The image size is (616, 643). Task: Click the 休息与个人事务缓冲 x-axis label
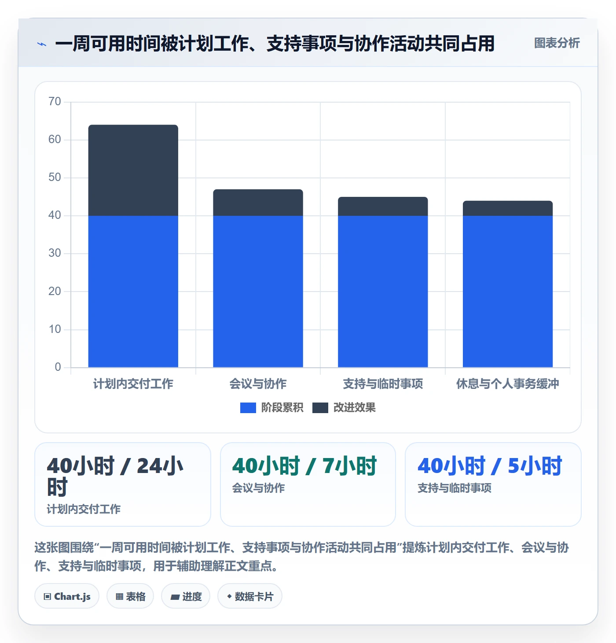(508, 384)
